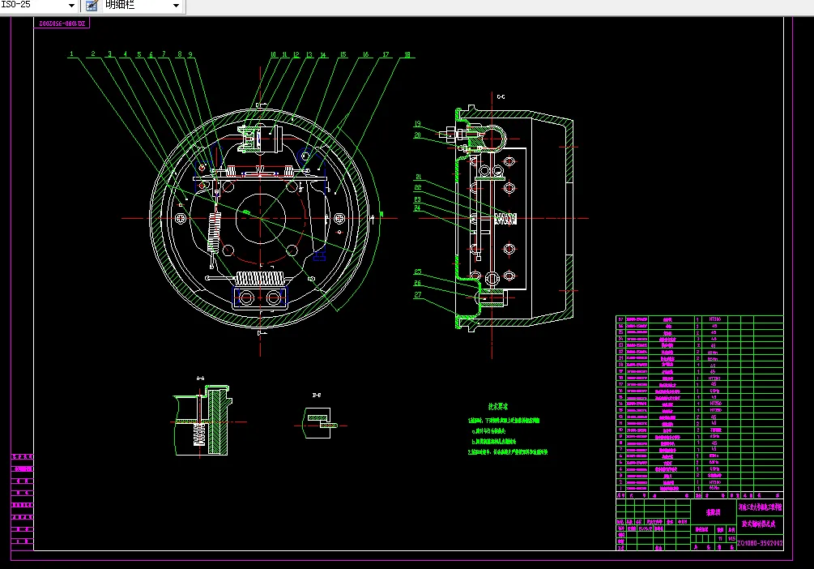Select callout number 27 on section view

coord(418,295)
